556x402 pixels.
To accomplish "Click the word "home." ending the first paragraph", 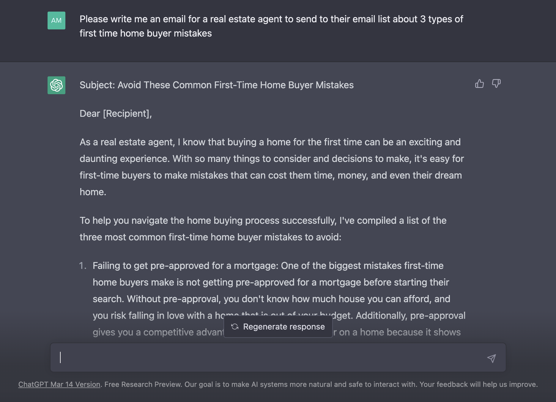I will click(x=93, y=192).
